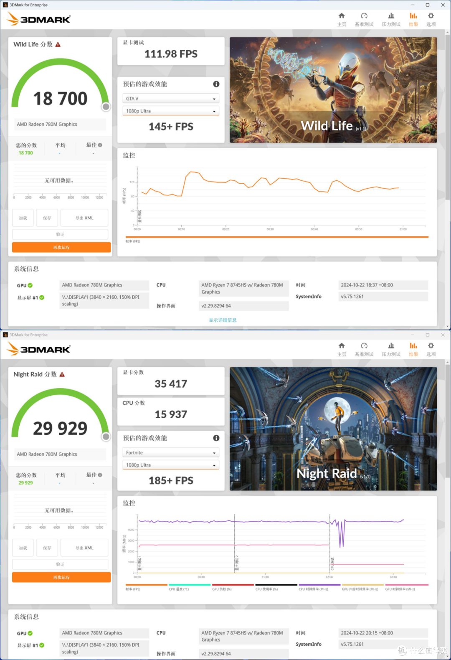Click 加载 button in Wild Life window
Image resolution: width=451 pixels, height=660 pixels.
(23, 218)
